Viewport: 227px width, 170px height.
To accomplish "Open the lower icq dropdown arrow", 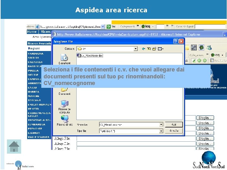I will tap(222, 55).
